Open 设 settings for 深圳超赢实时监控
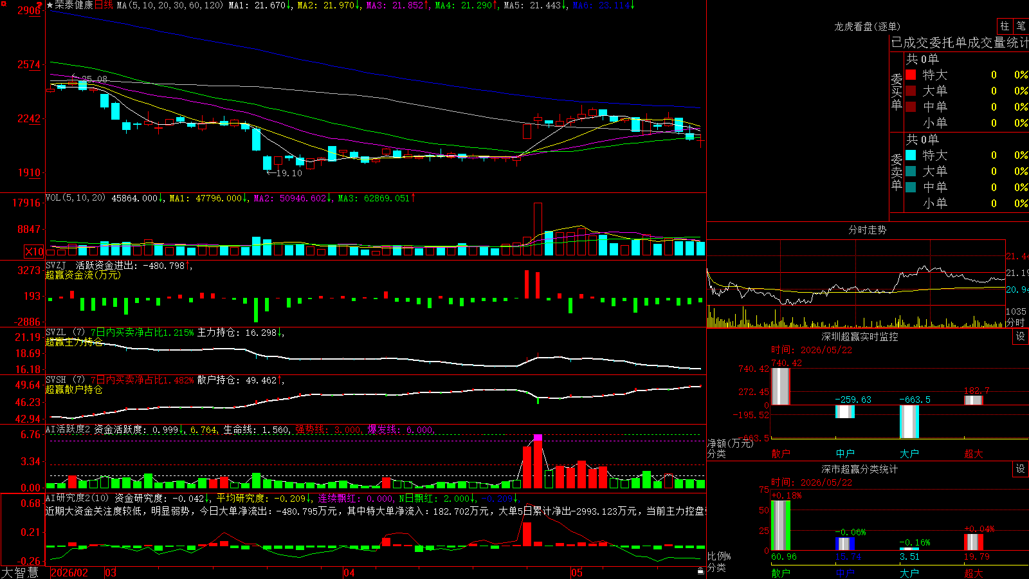The image size is (1029, 579). click(x=1021, y=336)
